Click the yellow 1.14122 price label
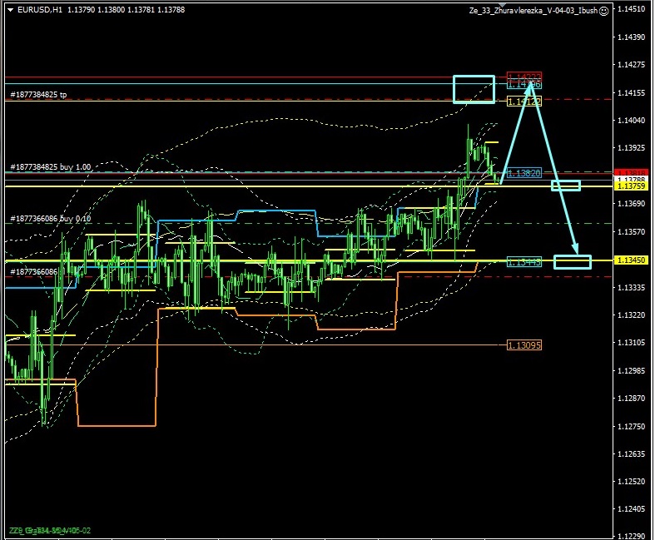 [524, 101]
